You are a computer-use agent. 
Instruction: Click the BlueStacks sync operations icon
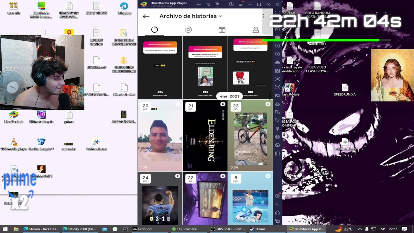278,54
